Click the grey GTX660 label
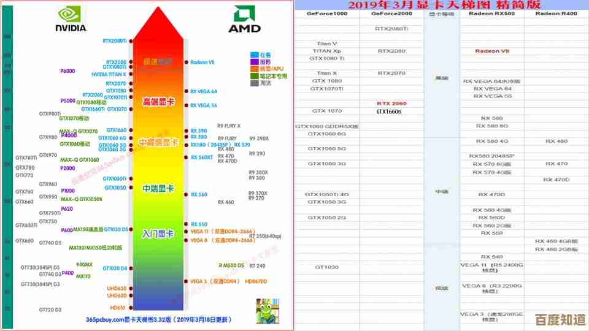The image size is (589, 331). coord(25,202)
